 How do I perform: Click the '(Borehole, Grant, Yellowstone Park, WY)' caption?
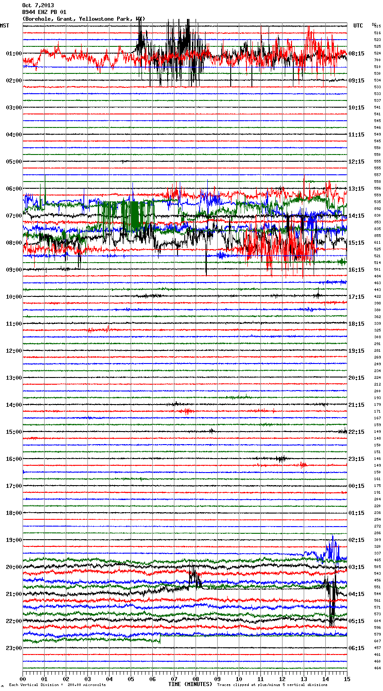(83, 19)
